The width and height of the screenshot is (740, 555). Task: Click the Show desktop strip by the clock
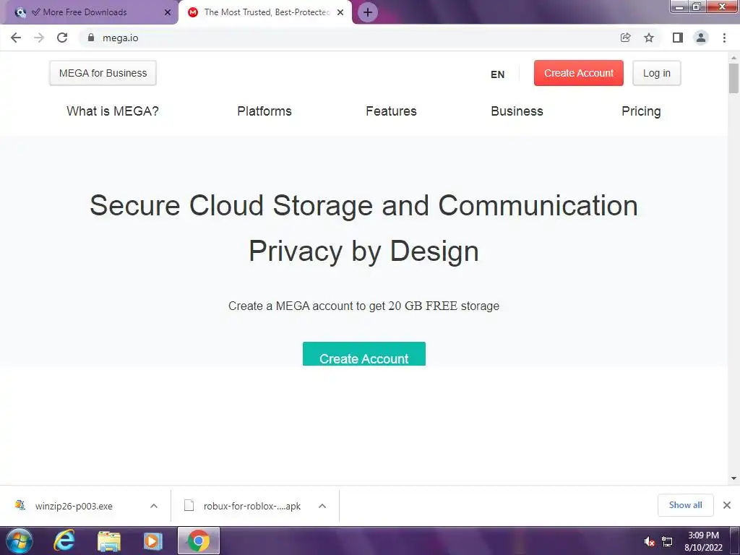coord(735,541)
